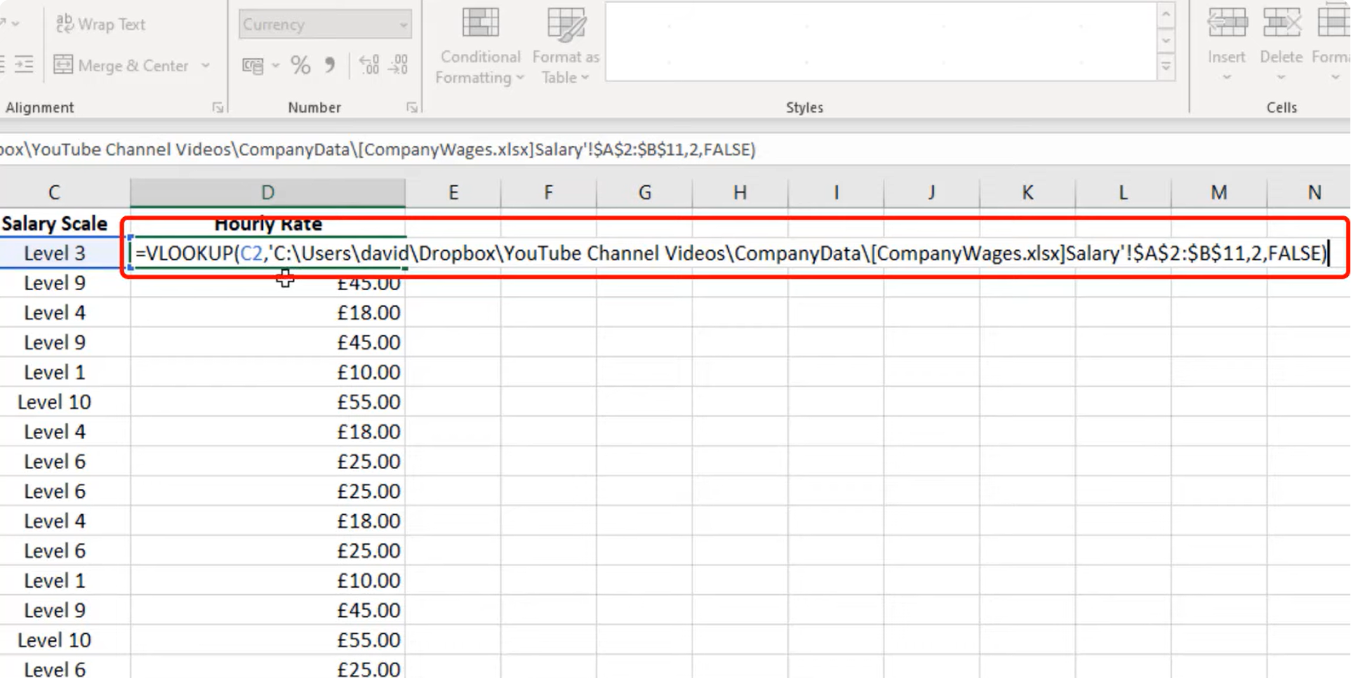Select column D header
Screen dimensions: 1351x678
268,192
